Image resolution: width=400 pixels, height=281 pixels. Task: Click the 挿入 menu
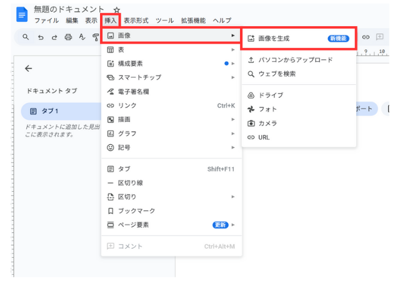pyautogui.click(x=111, y=21)
